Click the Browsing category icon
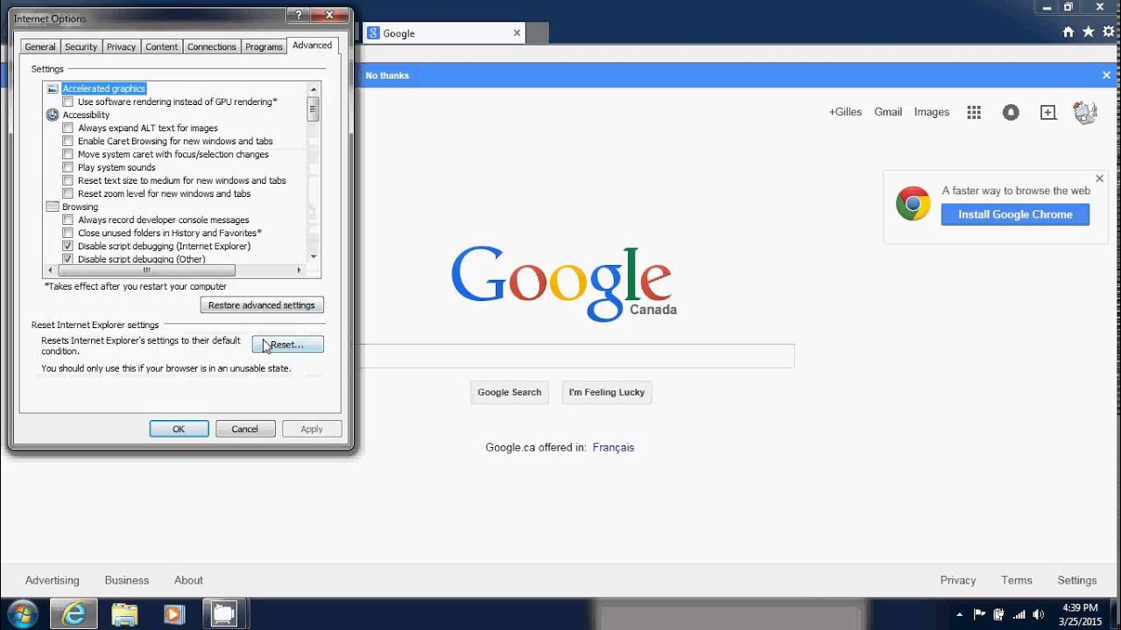This screenshot has width=1121, height=630. click(53, 206)
